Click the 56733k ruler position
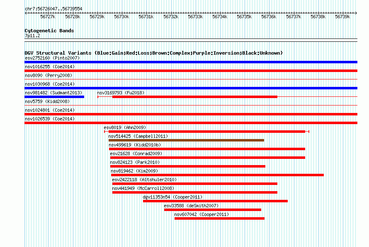The height and width of the screenshot is (247, 369). click(x=195, y=17)
